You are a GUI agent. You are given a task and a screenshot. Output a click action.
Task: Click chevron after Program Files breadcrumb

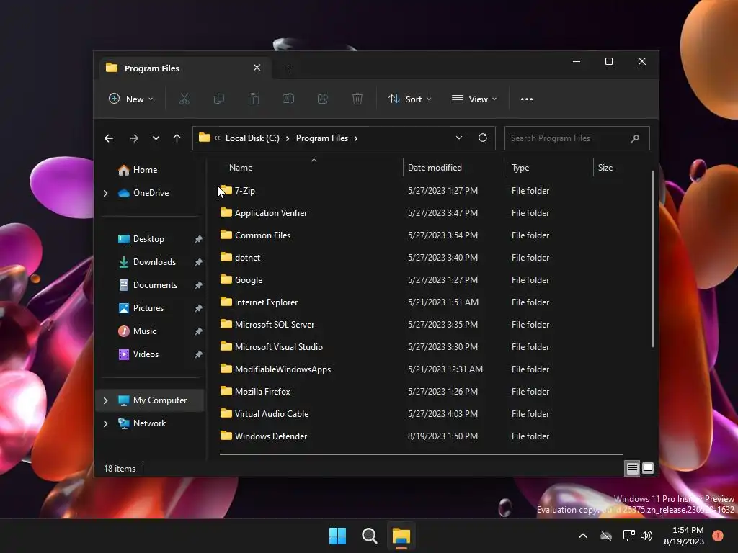pos(356,138)
